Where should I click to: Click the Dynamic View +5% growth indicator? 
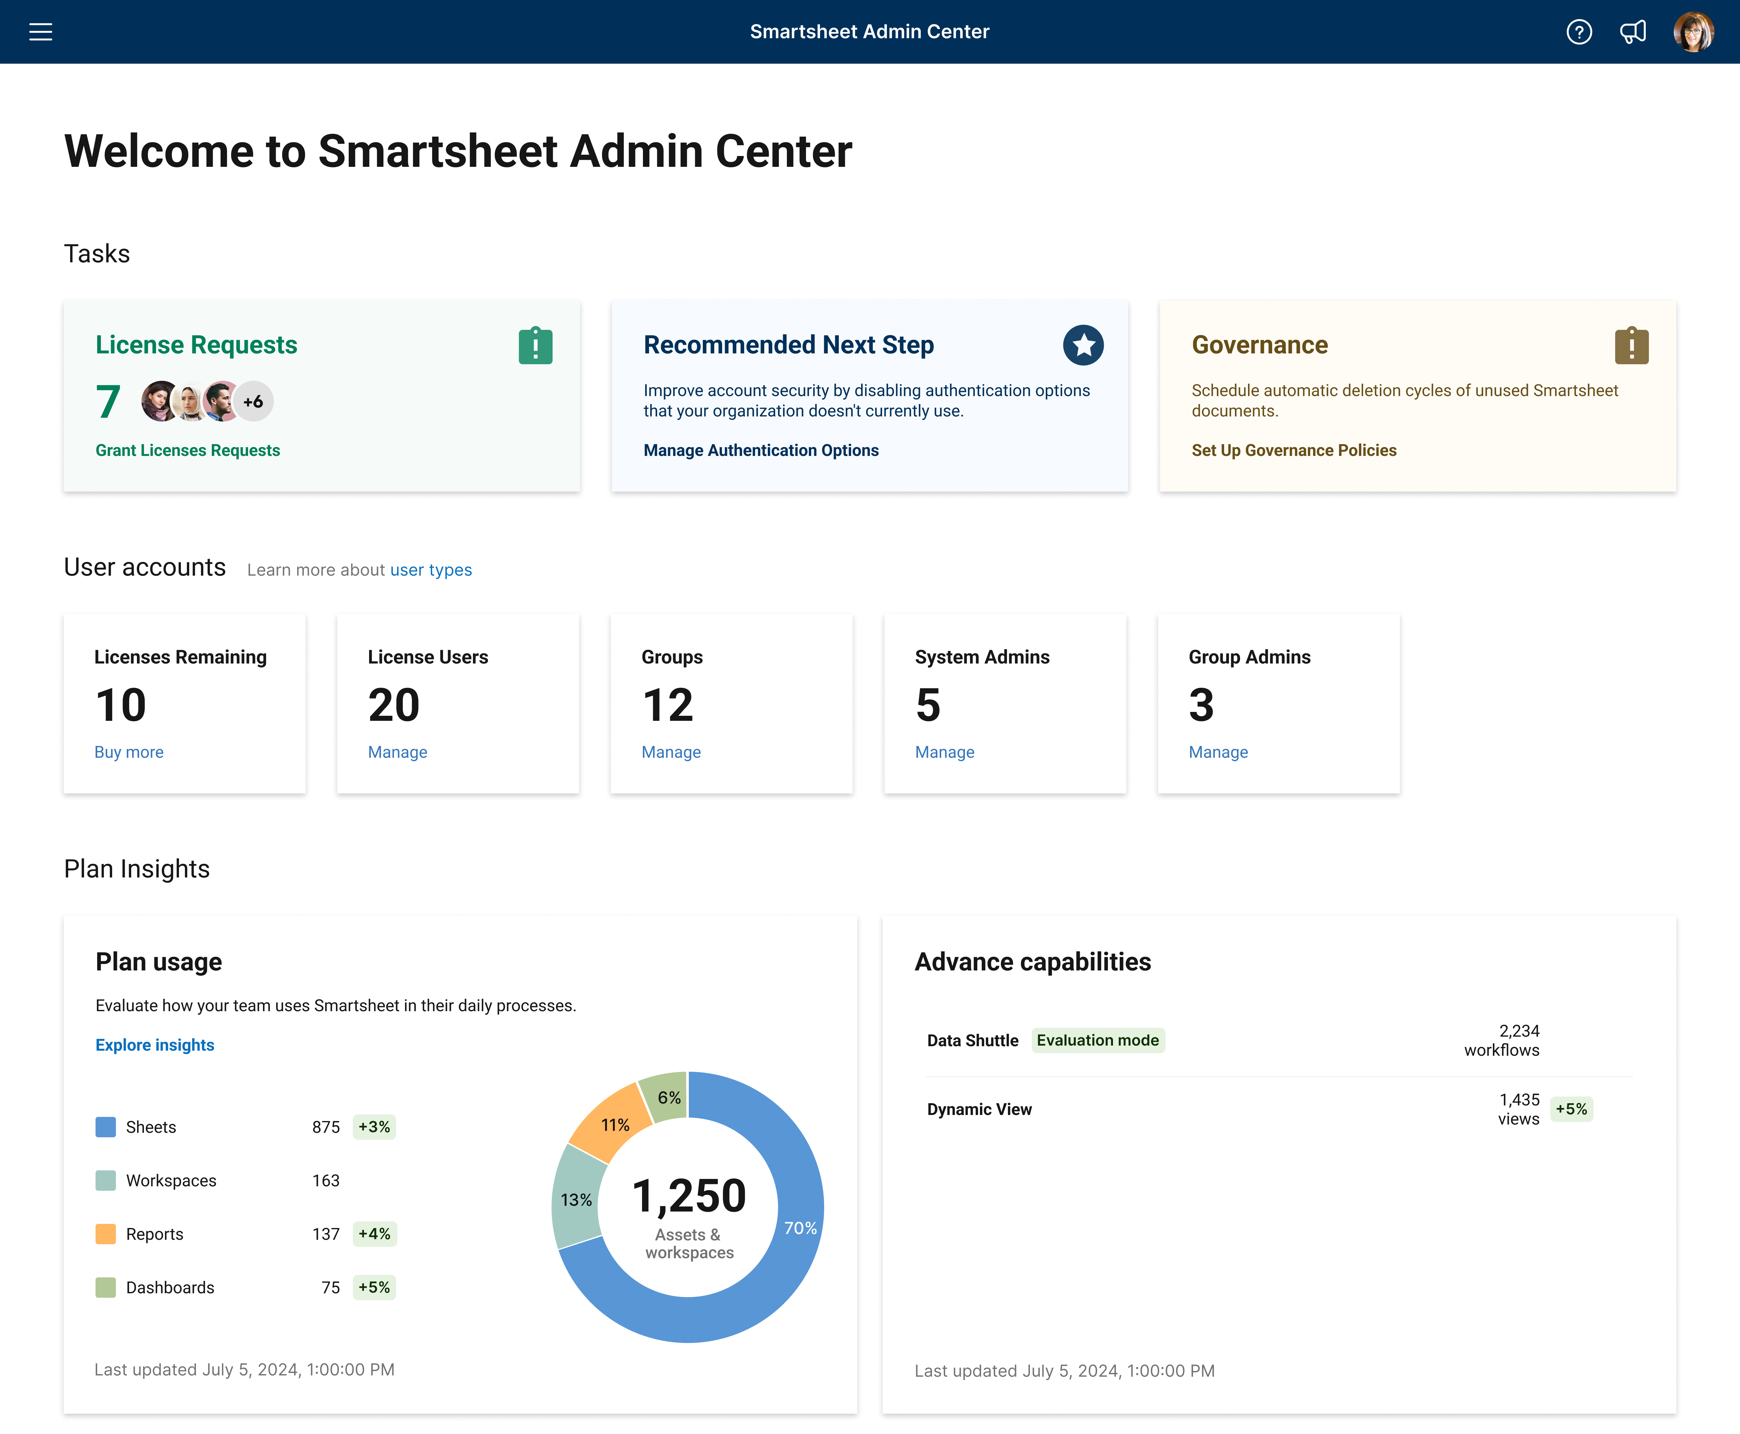point(1572,1109)
